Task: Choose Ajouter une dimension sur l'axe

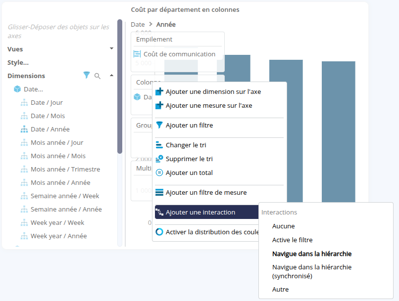Action: (x=219, y=91)
